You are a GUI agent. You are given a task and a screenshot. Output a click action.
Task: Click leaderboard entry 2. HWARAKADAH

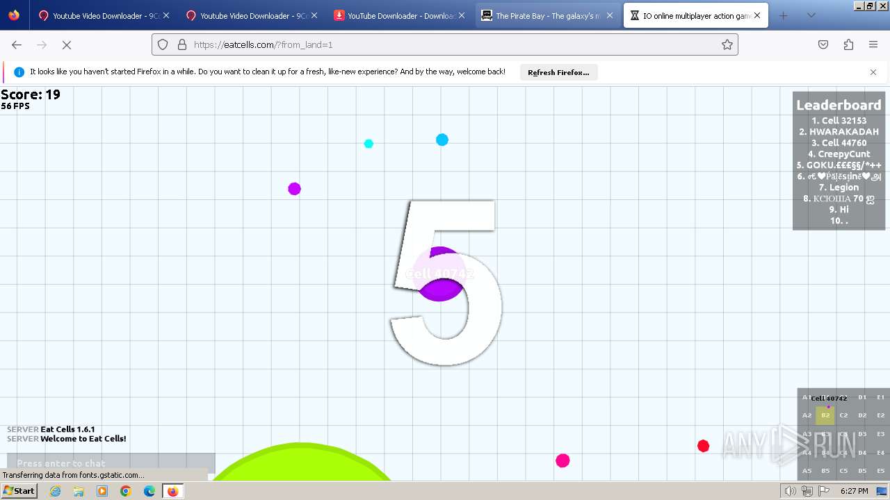[x=839, y=131]
